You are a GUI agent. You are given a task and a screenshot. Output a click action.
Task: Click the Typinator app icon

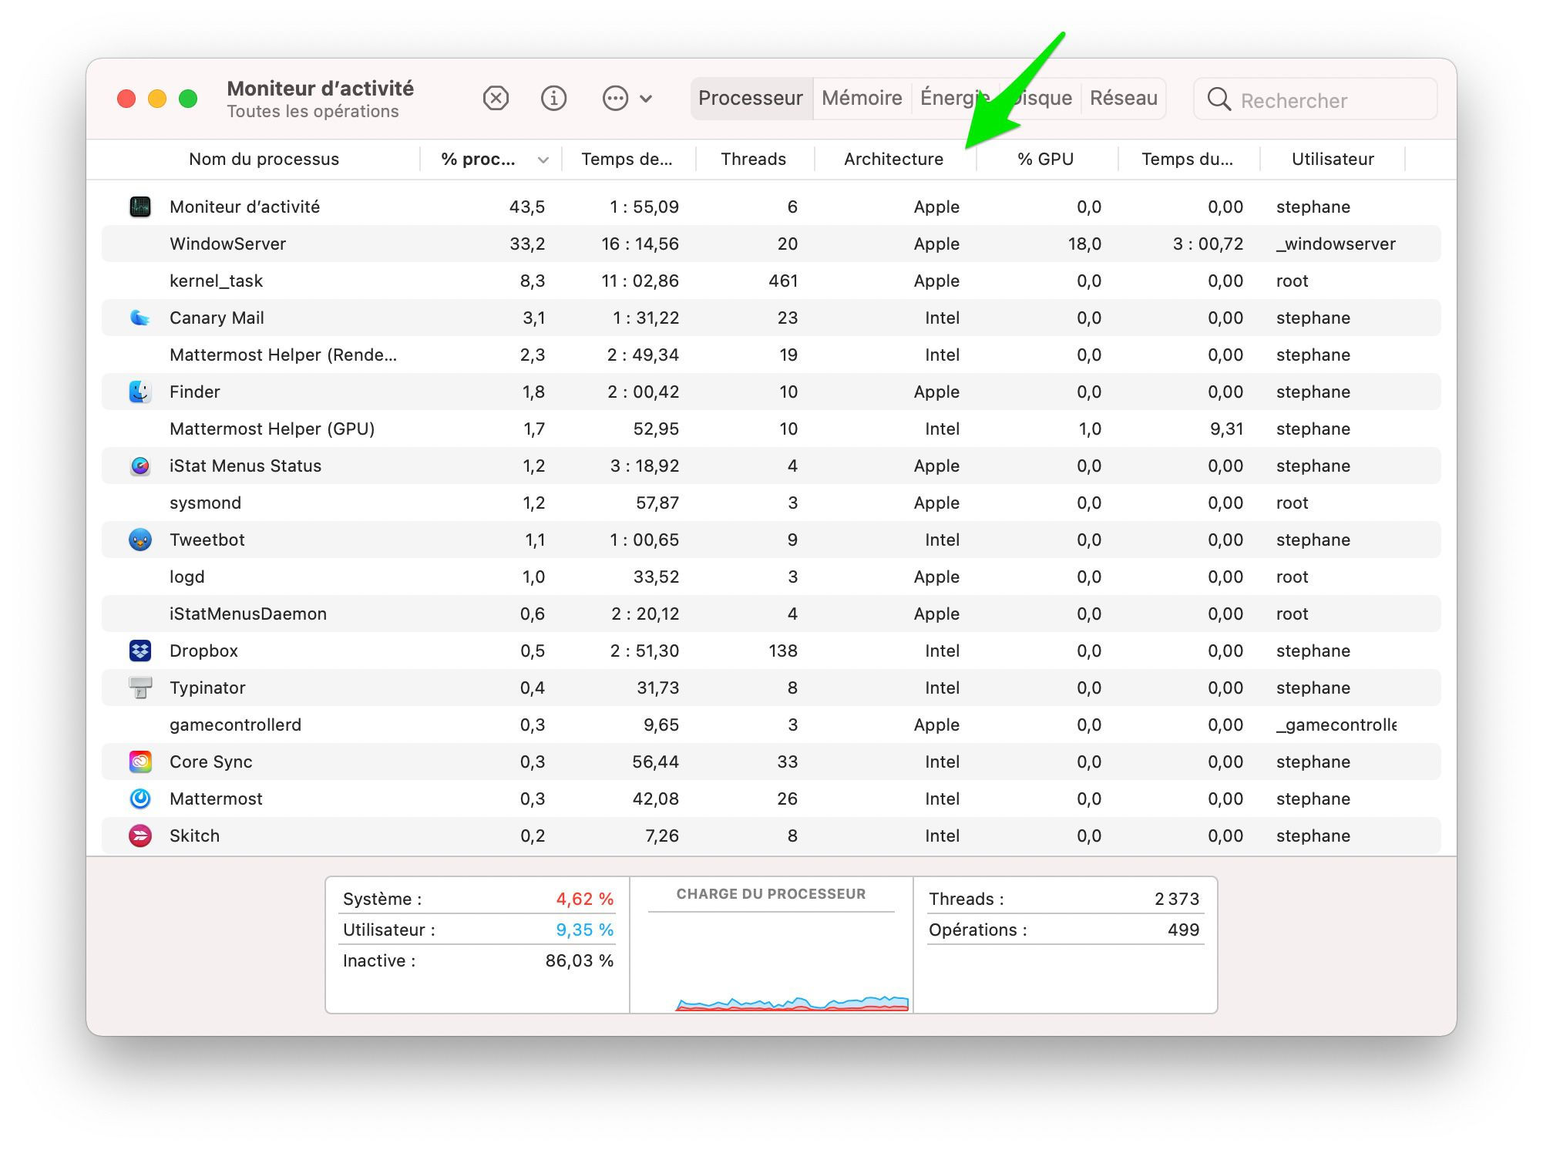(140, 688)
